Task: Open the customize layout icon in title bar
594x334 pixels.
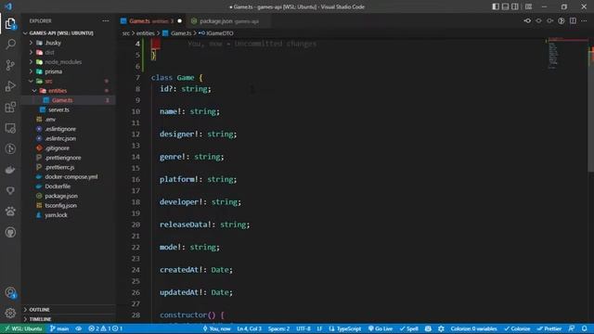Action: (528, 6)
